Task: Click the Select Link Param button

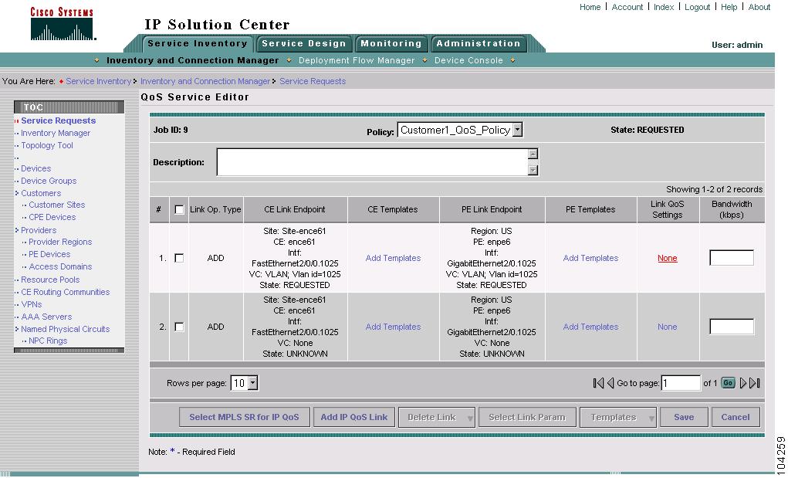Action: pyautogui.click(x=527, y=417)
